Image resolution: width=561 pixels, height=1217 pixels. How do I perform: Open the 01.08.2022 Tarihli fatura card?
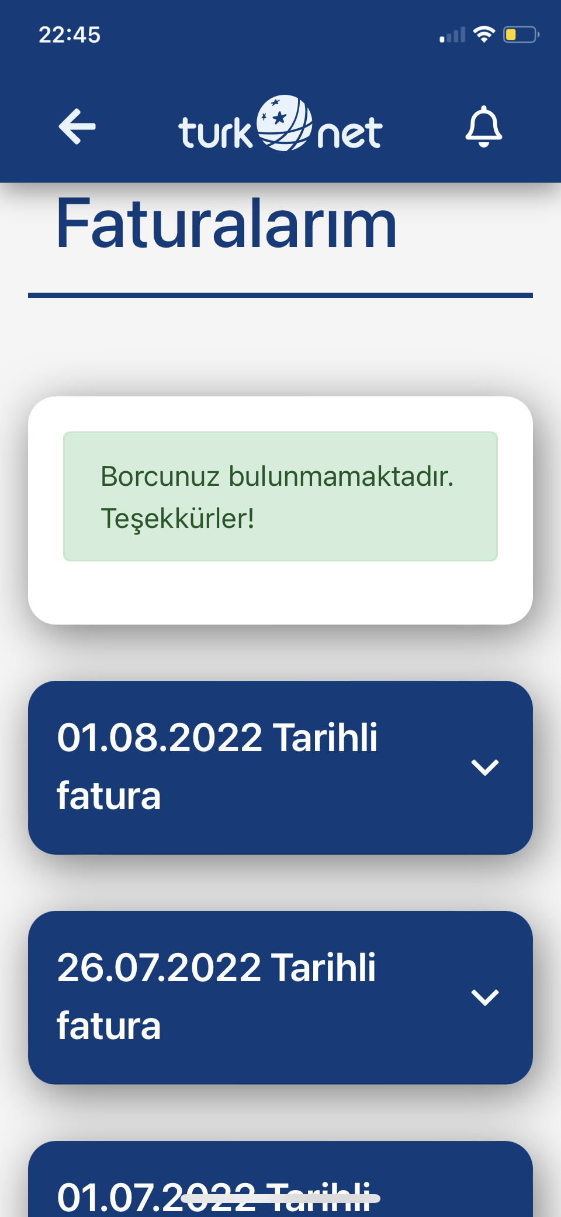click(x=280, y=767)
